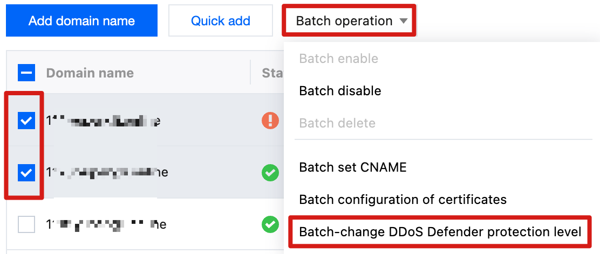Click the green check status in second row
This screenshot has height=254, width=600.
coord(270,173)
